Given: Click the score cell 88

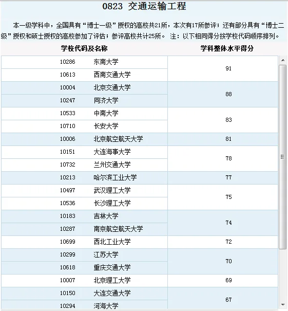Looking at the screenshot, I should (x=223, y=95).
